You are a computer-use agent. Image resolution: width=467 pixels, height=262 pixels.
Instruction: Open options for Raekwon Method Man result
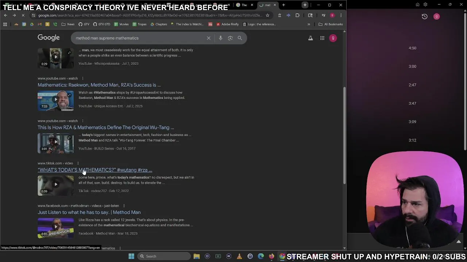click(82, 79)
